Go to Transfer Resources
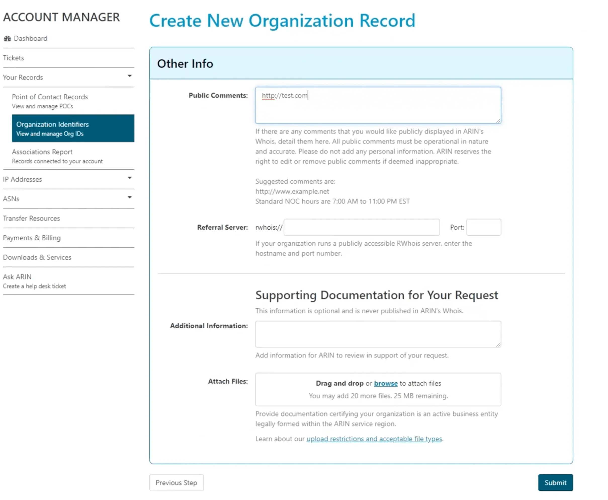The height and width of the screenshot is (500, 608). [x=31, y=218]
